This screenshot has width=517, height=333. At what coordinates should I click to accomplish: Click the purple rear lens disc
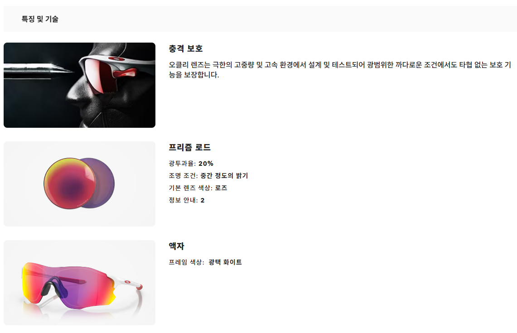pyautogui.click(x=106, y=183)
